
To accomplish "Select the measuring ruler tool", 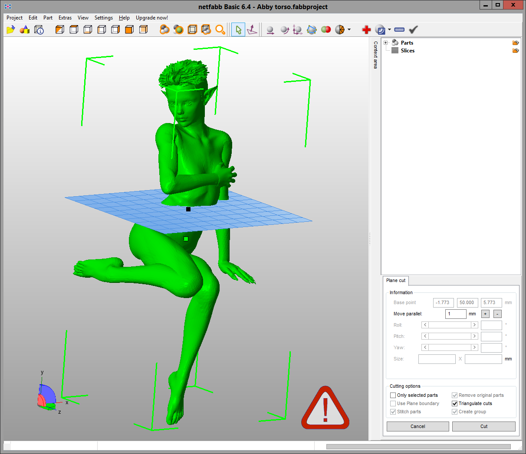I will [x=399, y=29].
